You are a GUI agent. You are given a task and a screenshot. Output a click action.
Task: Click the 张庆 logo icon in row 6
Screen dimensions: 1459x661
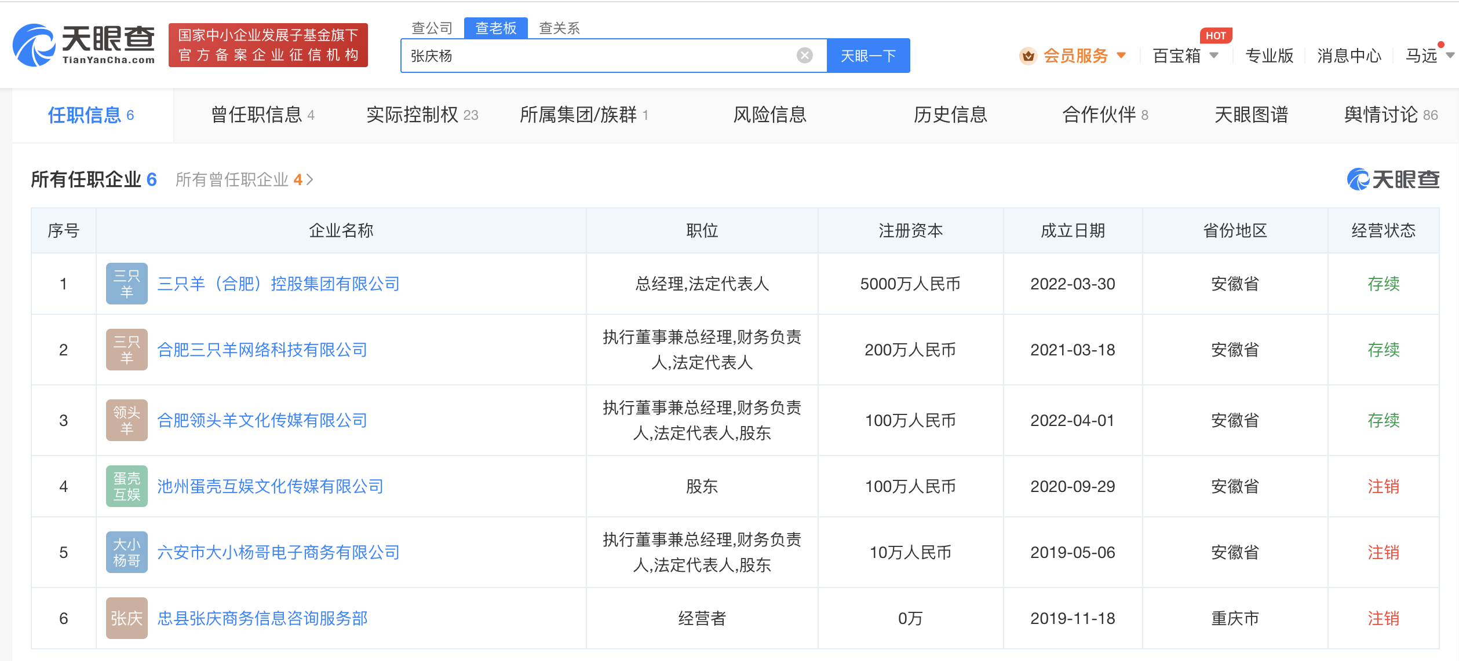pyautogui.click(x=126, y=618)
